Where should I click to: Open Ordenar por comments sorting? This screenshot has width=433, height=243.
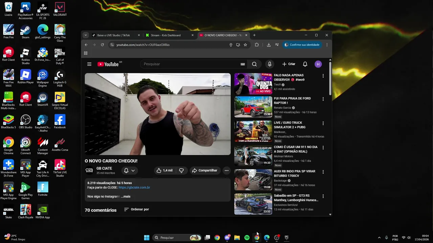click(136, 209)
